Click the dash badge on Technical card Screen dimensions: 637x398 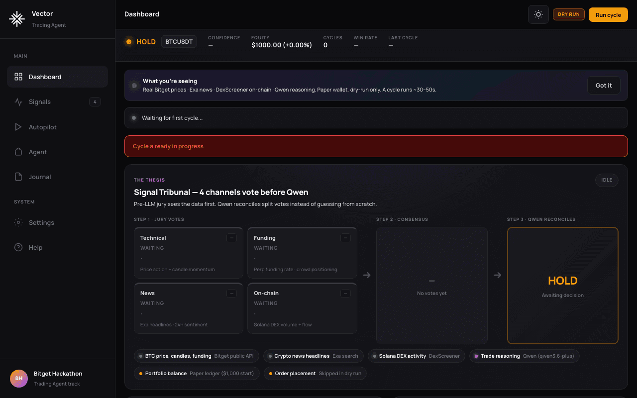(x=231, y=238)
